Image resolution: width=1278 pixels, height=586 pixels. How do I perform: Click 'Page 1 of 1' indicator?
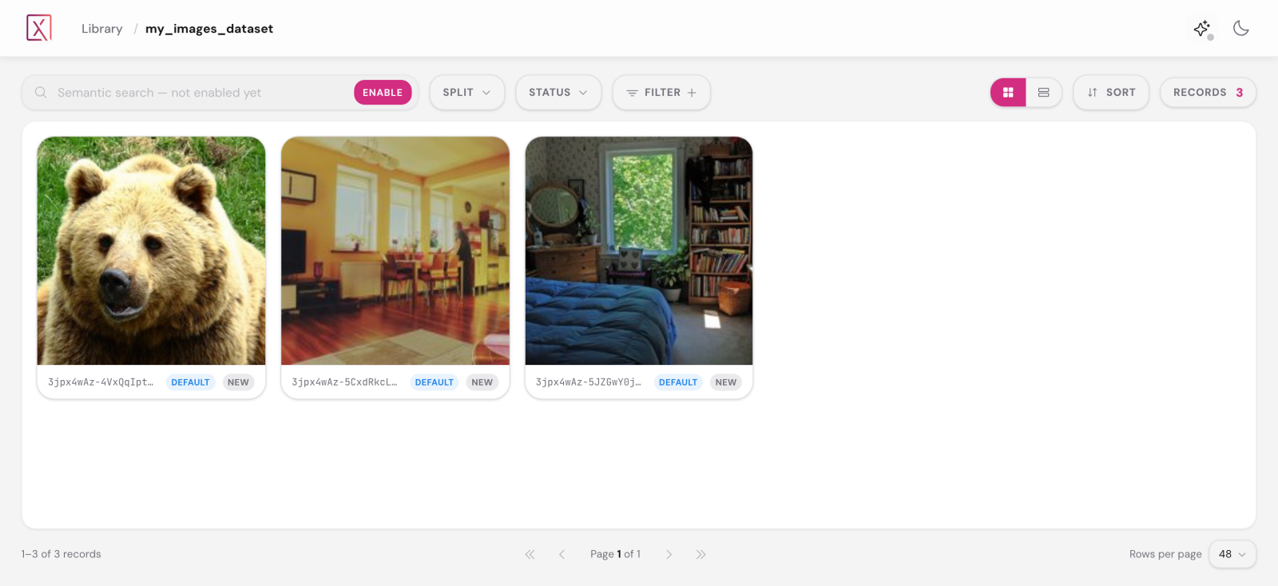click(x=615, y=554)
